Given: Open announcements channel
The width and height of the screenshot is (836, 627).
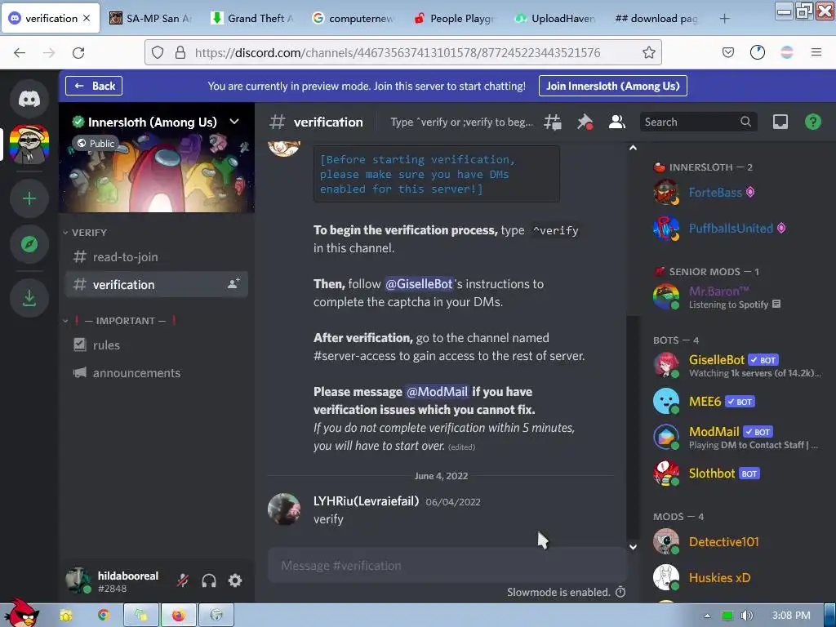Looking at the screenshot, I should 156,372.
